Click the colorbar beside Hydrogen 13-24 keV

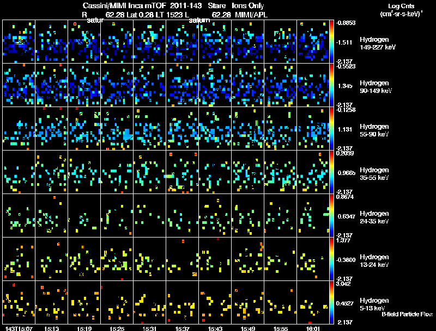click(332, 259)
